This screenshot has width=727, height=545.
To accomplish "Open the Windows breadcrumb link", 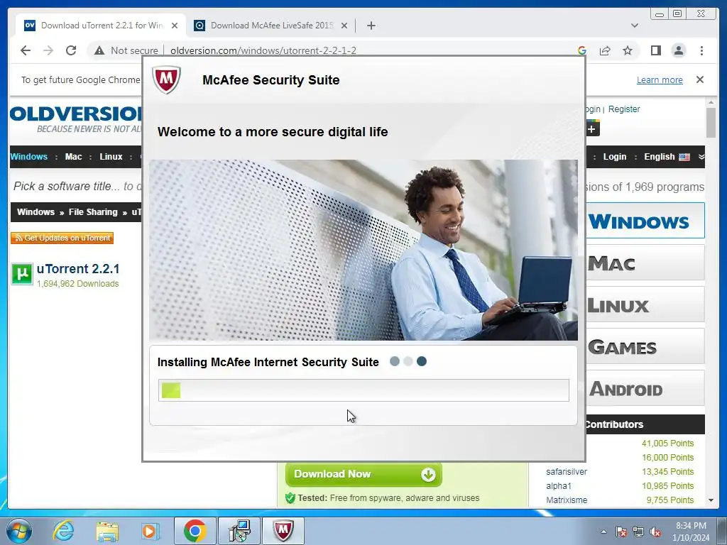I will pyautogui.click(x=35, y=211).
